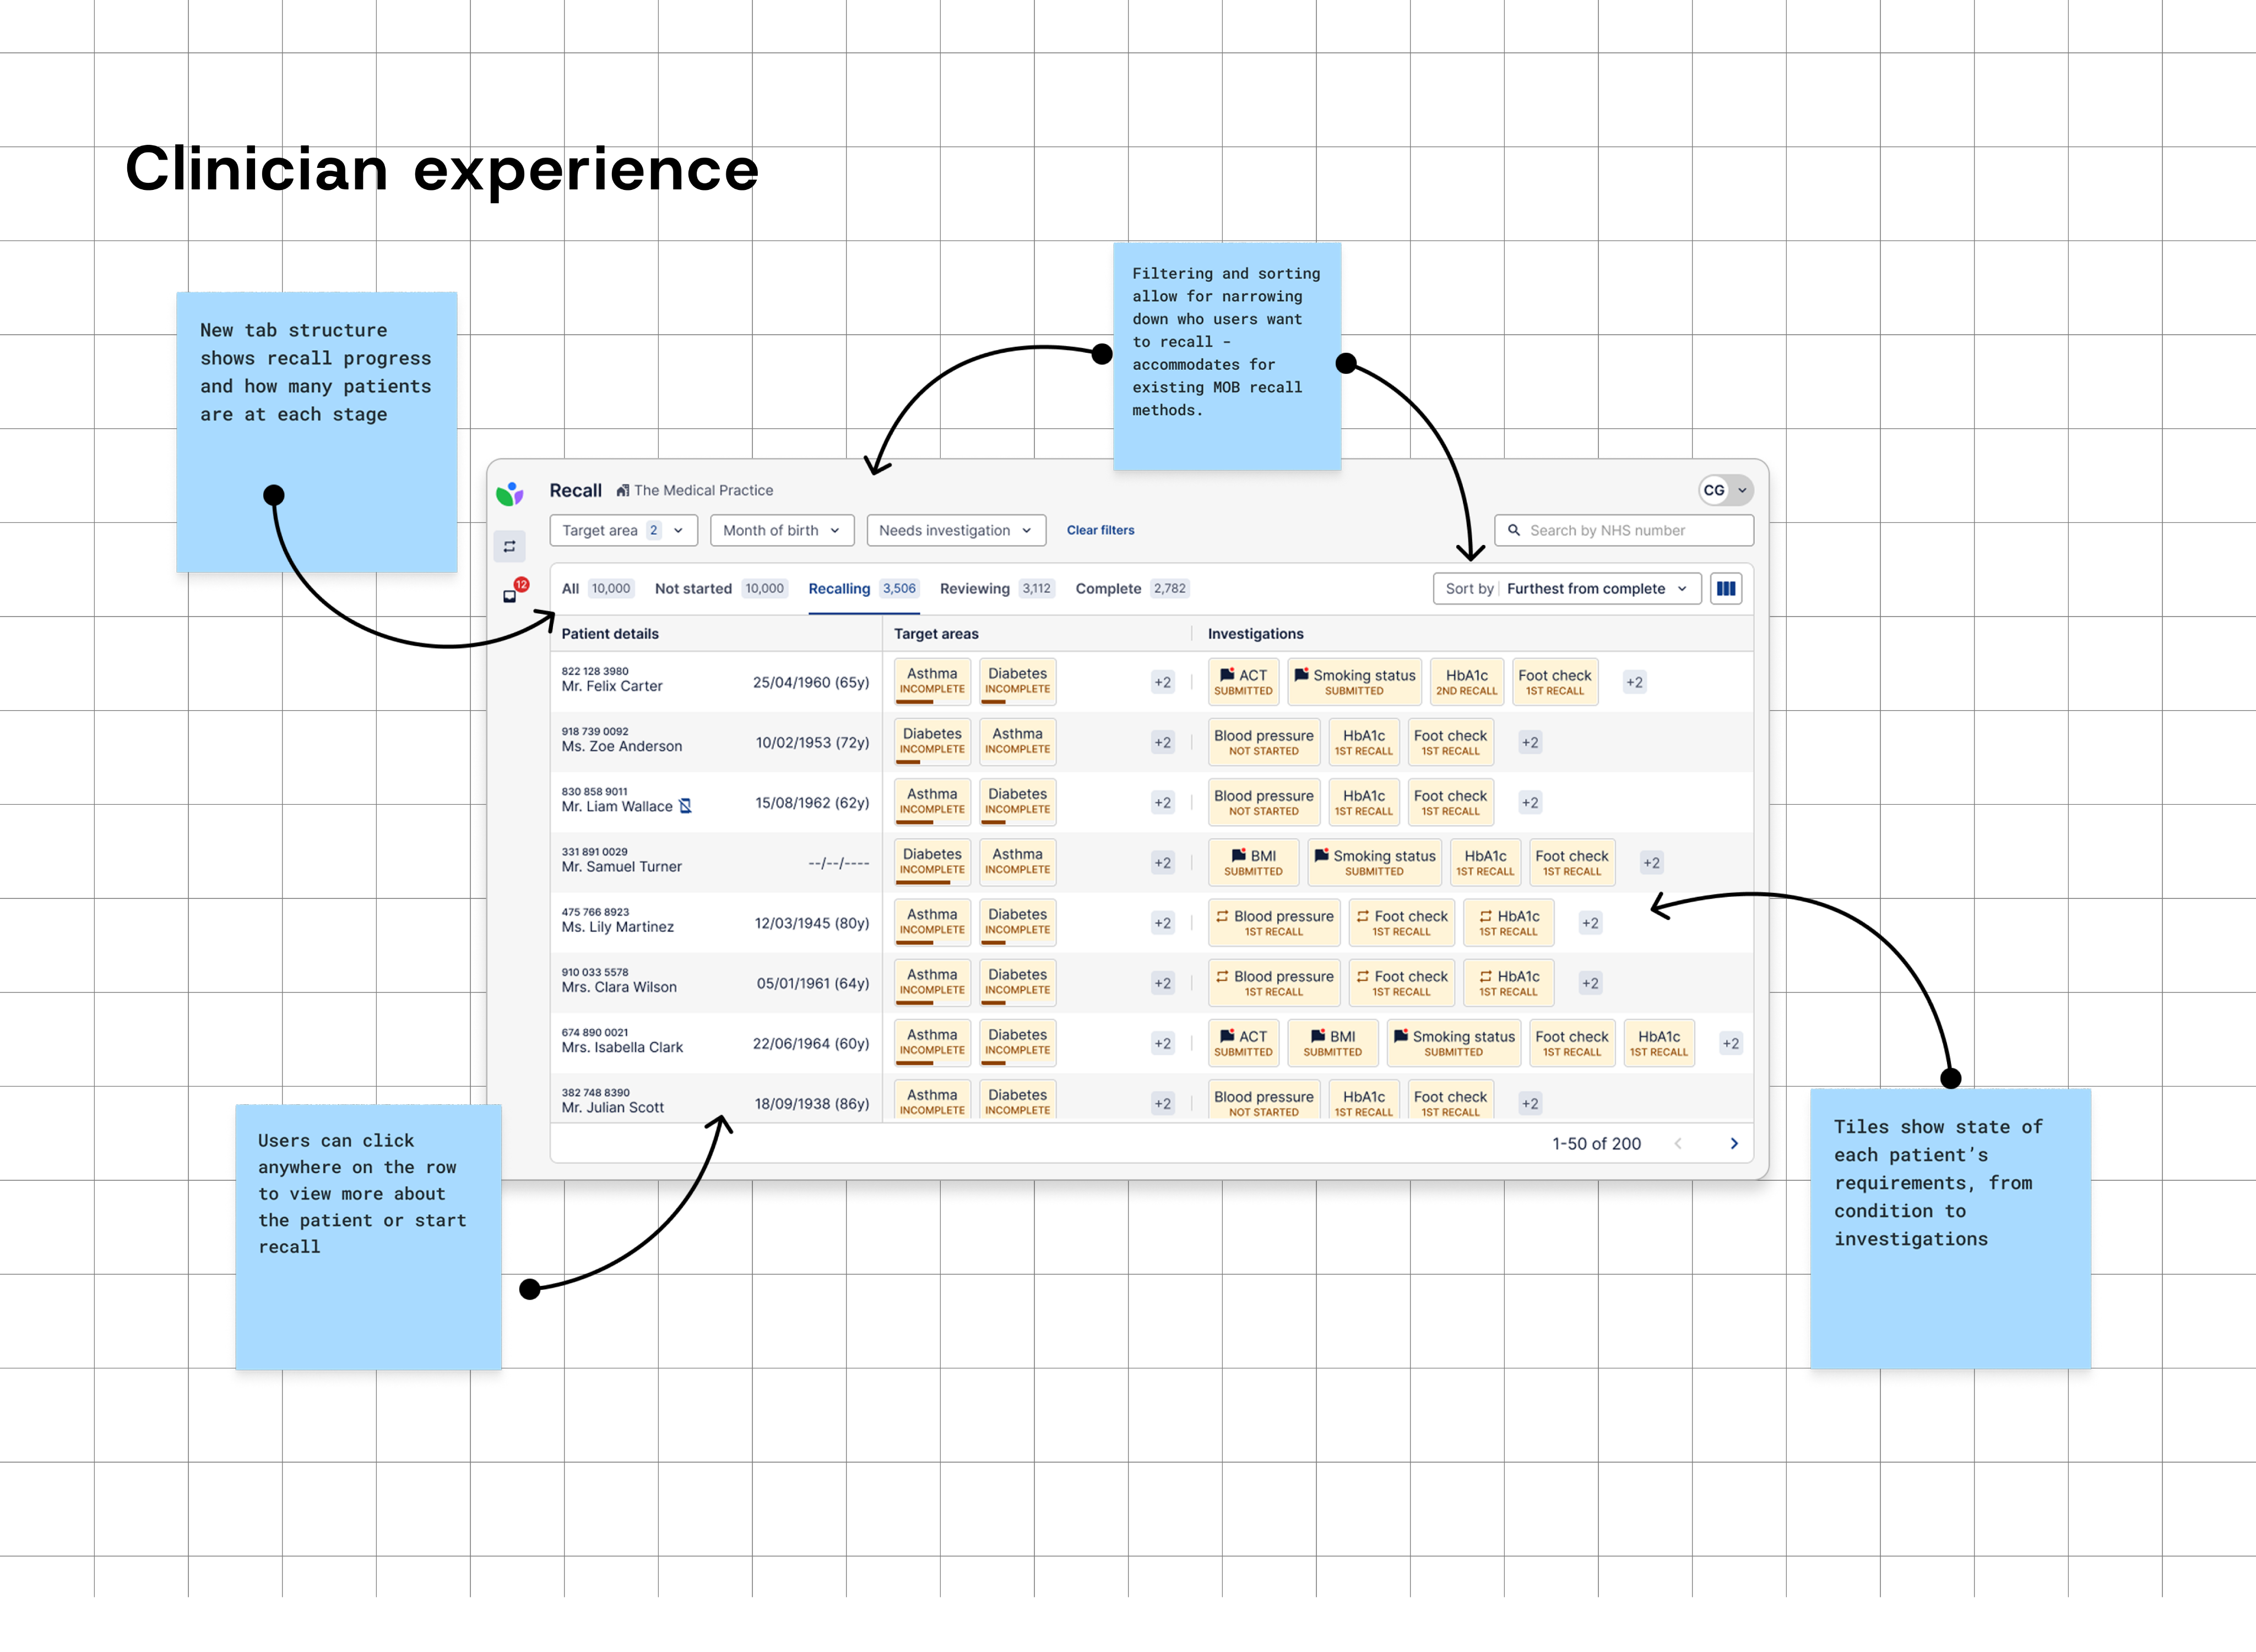Open the Needs investigation filter
Screen dimensions: 2256x1652
tap(955, 530)
